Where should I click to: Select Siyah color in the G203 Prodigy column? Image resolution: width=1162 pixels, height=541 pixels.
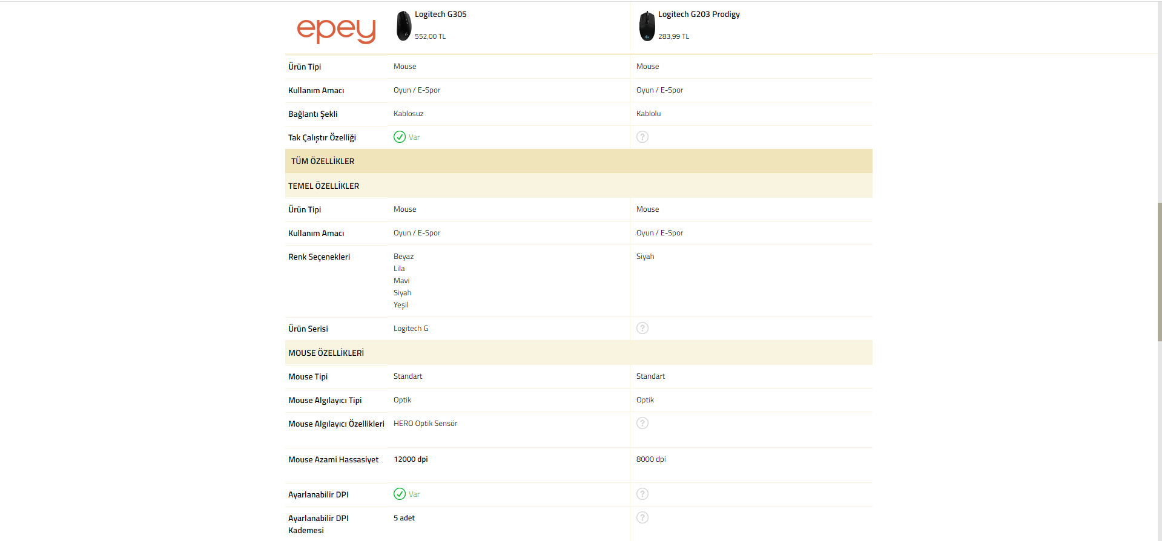[x=645, y=257]
